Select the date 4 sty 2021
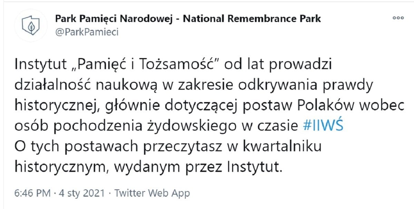This screenshot has width=414, height=209. click(x=81, y=193)
